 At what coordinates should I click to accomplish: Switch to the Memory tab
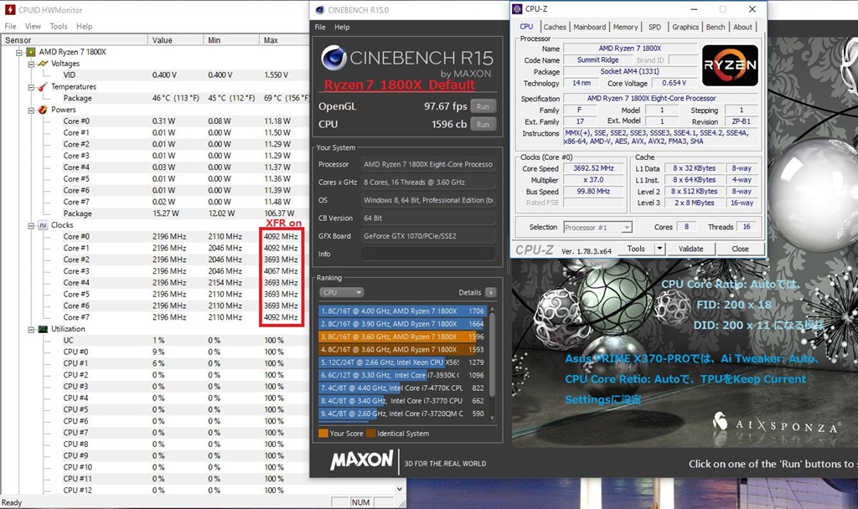click(x=625, y=27)
